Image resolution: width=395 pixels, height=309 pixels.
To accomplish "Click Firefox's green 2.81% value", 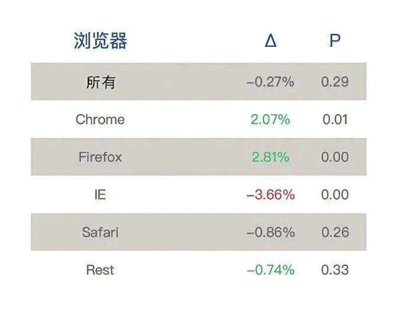I will coord(270,157).
